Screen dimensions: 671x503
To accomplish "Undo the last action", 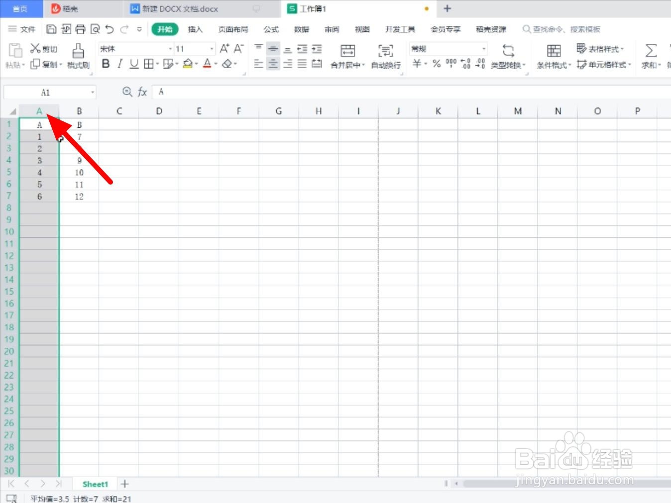I will click(110, 29).
